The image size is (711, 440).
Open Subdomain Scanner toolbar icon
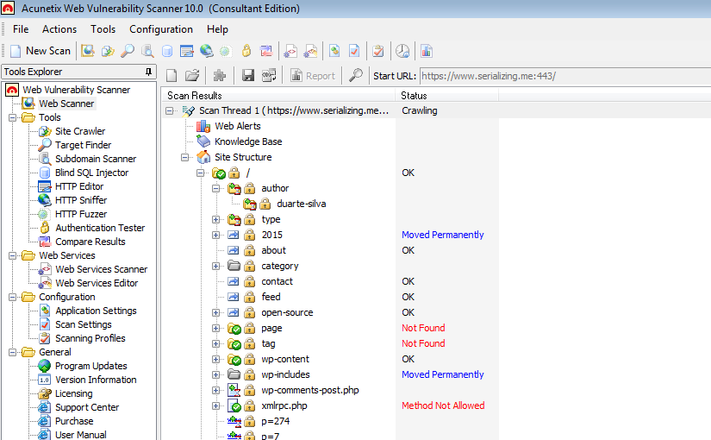[x=147, y=51]
